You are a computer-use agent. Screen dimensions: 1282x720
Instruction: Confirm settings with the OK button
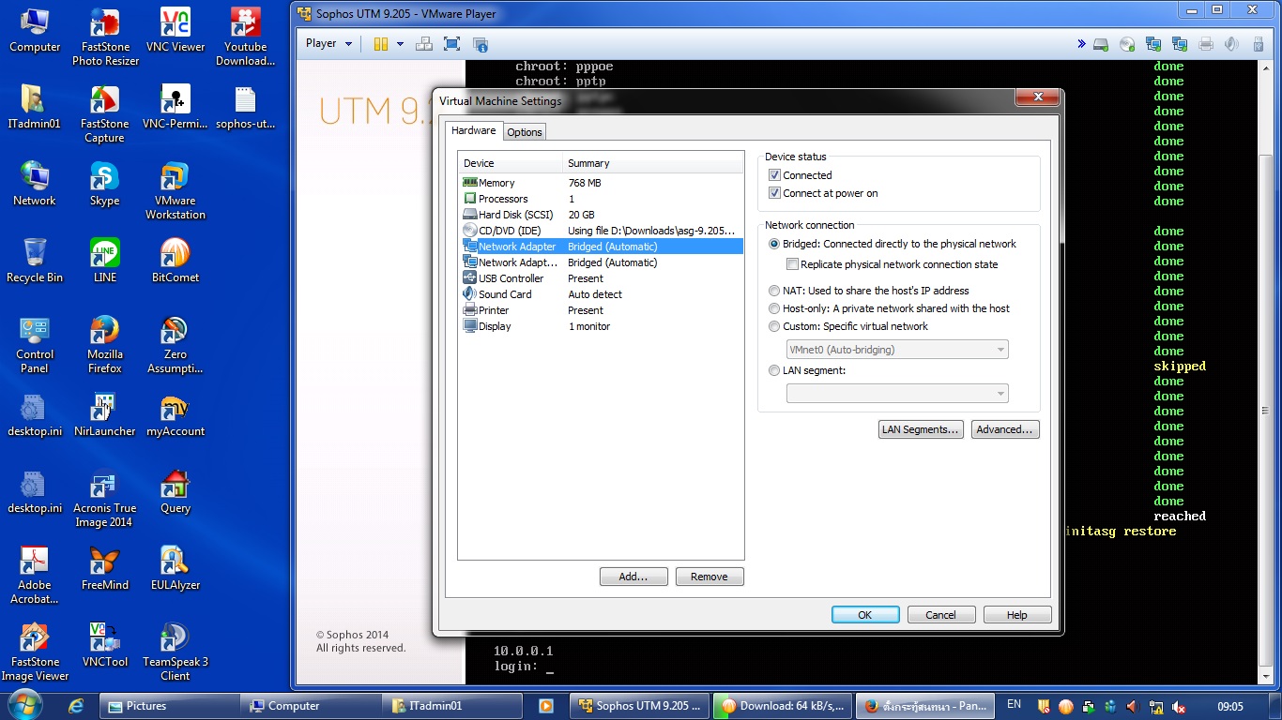click(x=865, y=615)
